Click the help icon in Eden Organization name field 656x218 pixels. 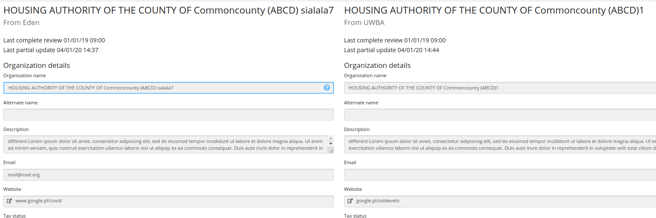coord(327,88)
